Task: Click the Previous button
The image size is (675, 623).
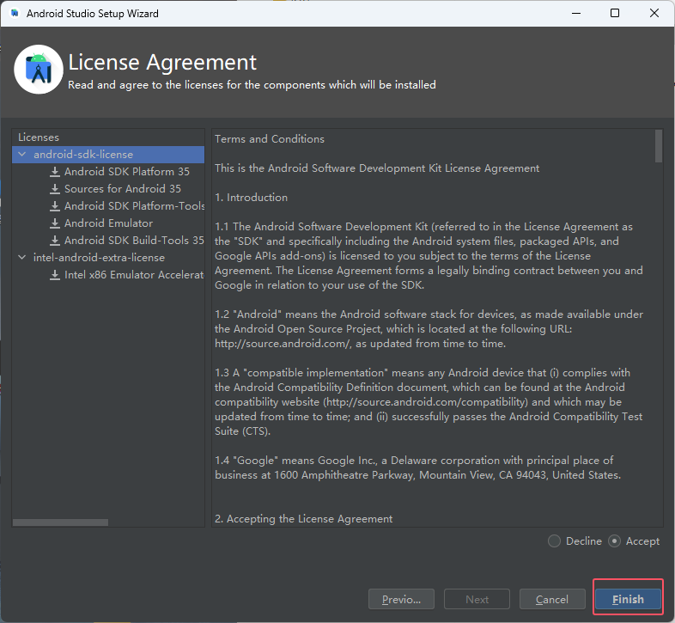Action: (x=401, y=599)
